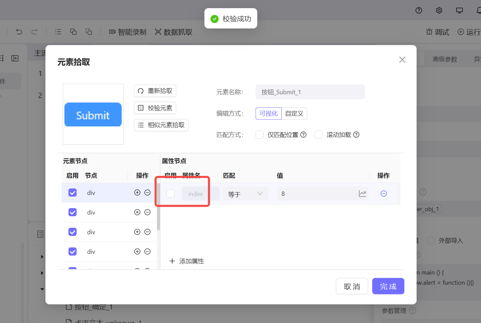Enable the 滚动加载 checkbox

click(x=318, y=134)
